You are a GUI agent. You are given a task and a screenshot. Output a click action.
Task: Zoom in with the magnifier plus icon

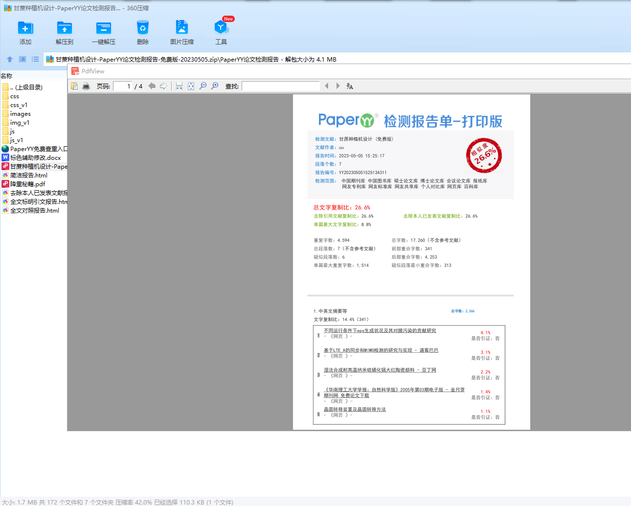(x=215, y=86)
